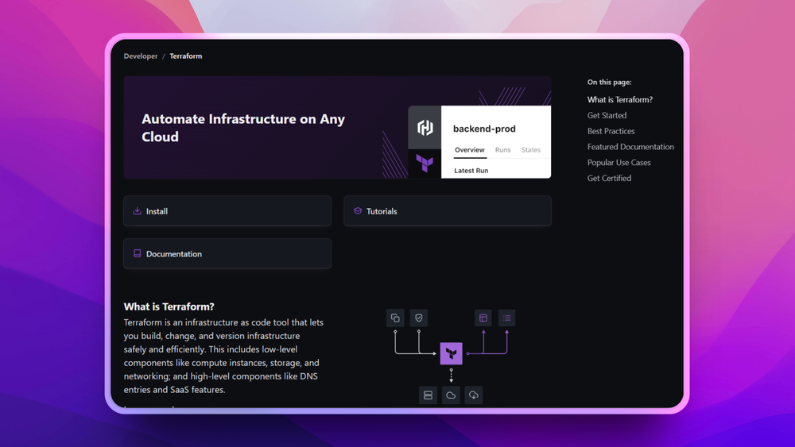Click the Terraform logo below HashiCorp logo
This screenshot has height=447, width=795.
tap(425, 163)
